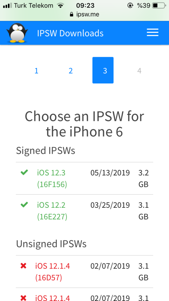This screenshot has width=169, height=301.
Task: Open the unsigned iOS 12.1.4 (16D57) link
Action: 52,272
